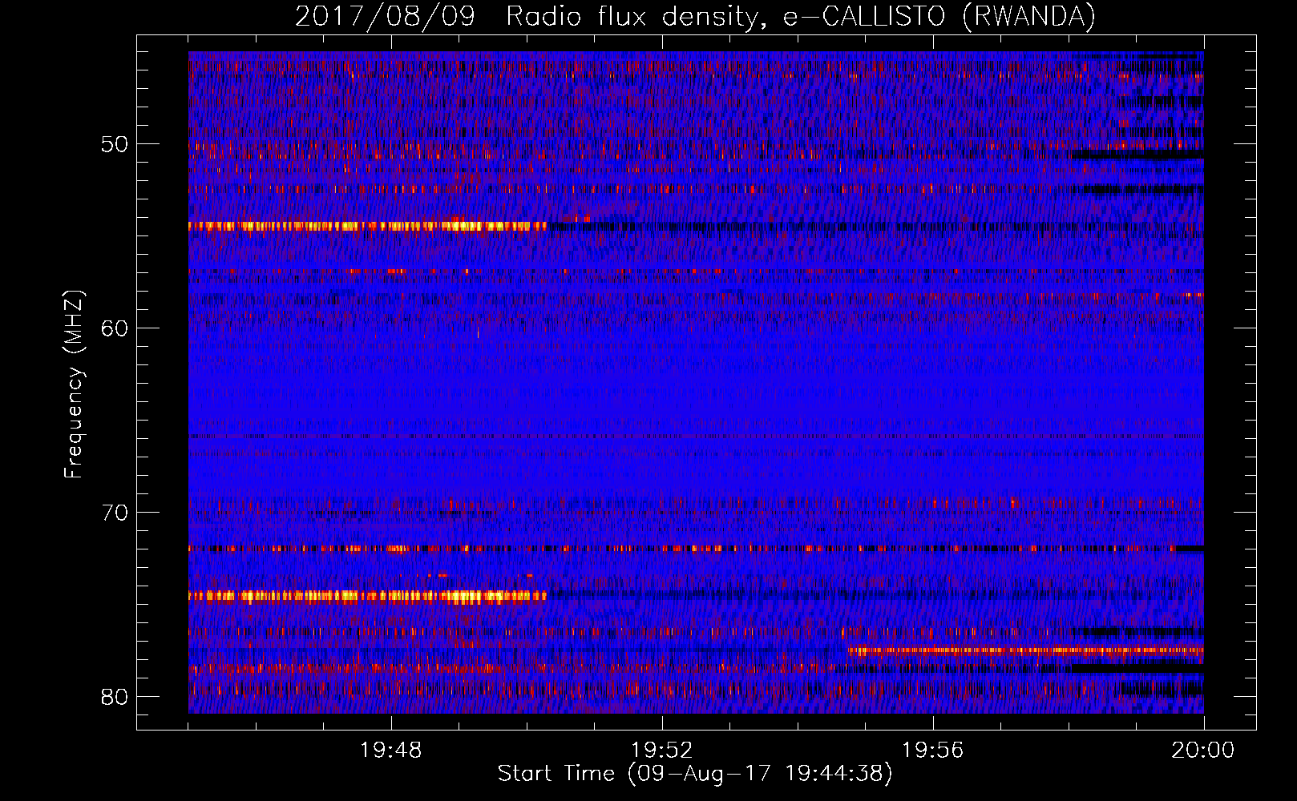
Task: Click the bright band near 77.5 MHz after 19:55
Action: 1026,651
